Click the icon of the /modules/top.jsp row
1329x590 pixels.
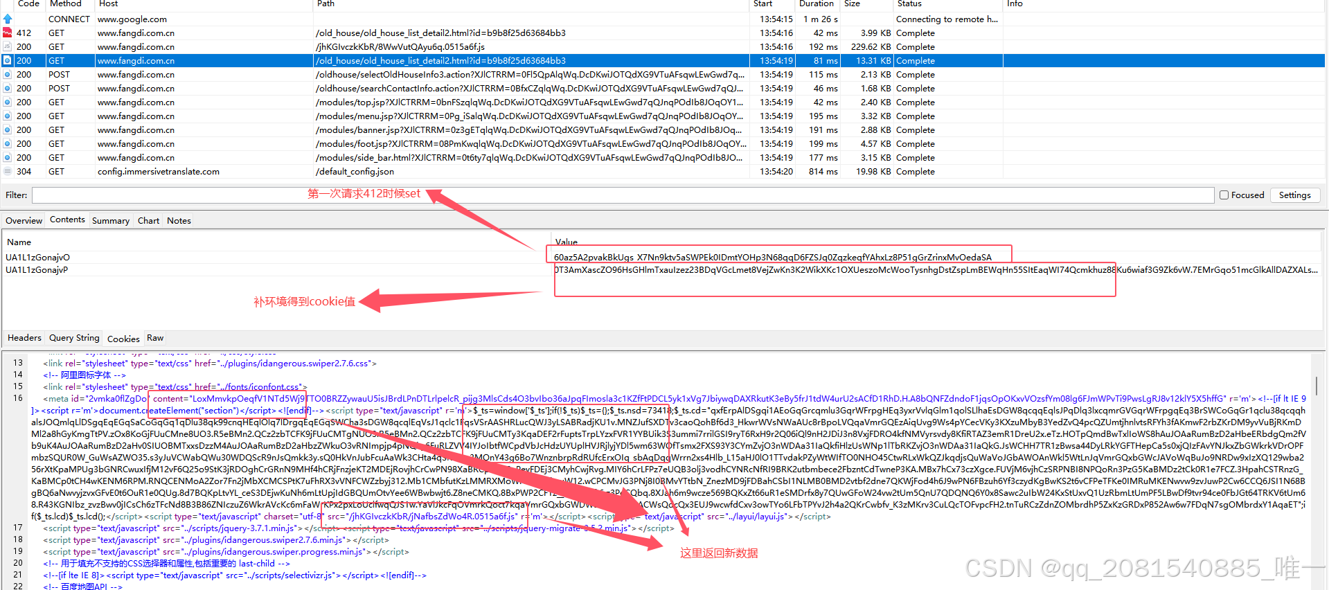coord(7,102)
